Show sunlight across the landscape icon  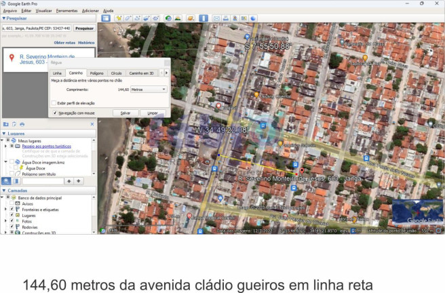coord(178,18)
